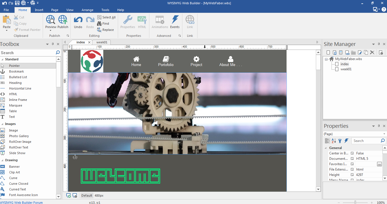Click the Project gear icon on canvas
Screen dimensions: 387x204
click(x=196, y=59)
